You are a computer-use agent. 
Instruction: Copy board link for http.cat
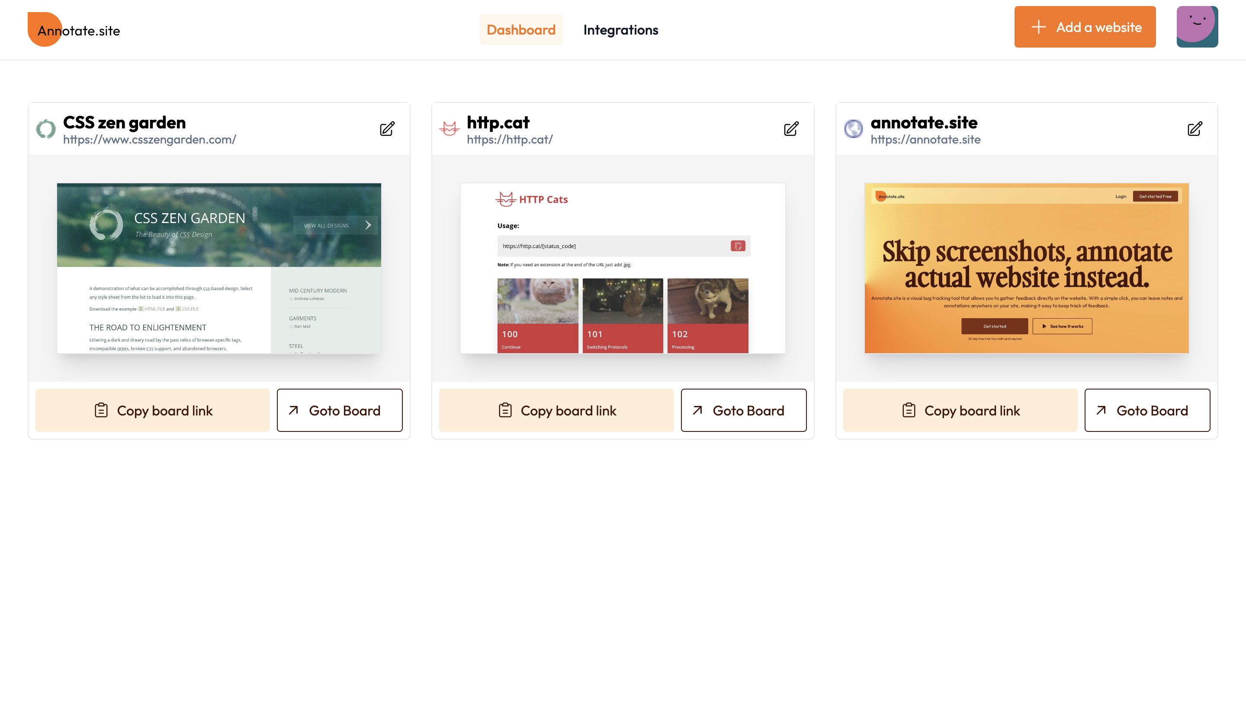coord(556,410)
